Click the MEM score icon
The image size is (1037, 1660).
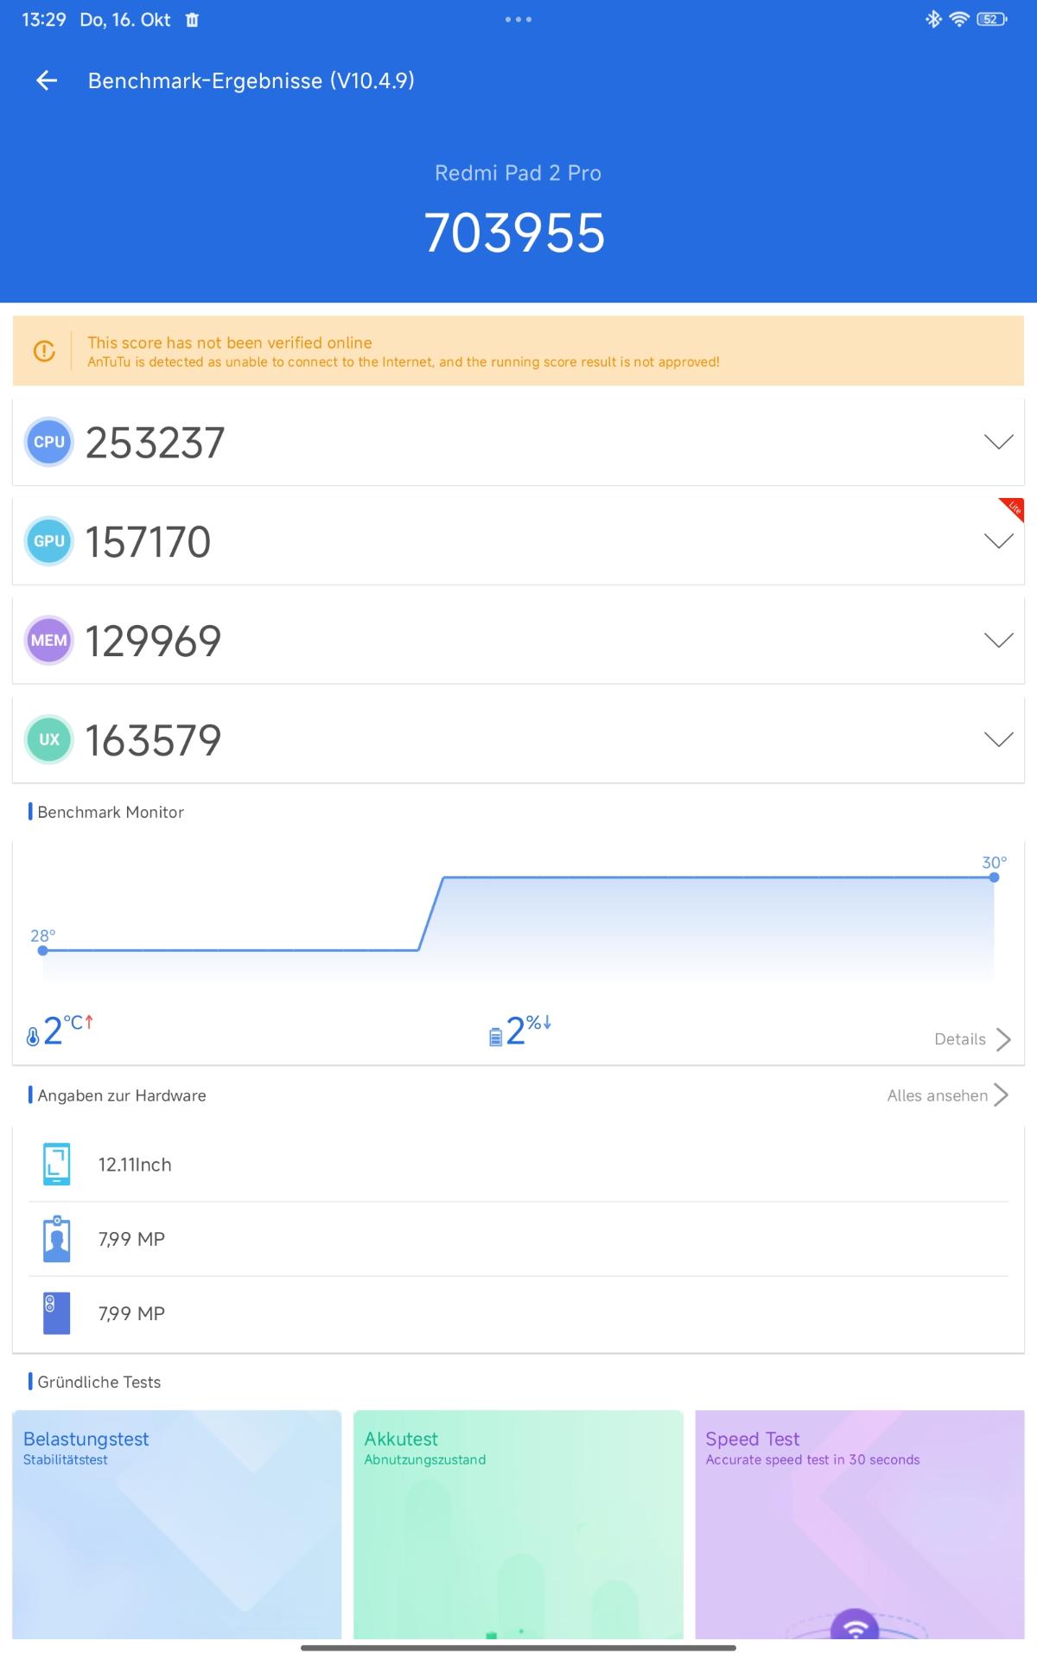[48, 641]
